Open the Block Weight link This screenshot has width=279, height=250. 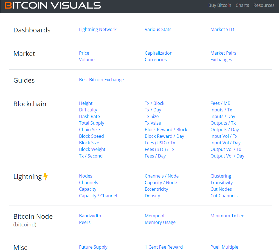(92, 150)
